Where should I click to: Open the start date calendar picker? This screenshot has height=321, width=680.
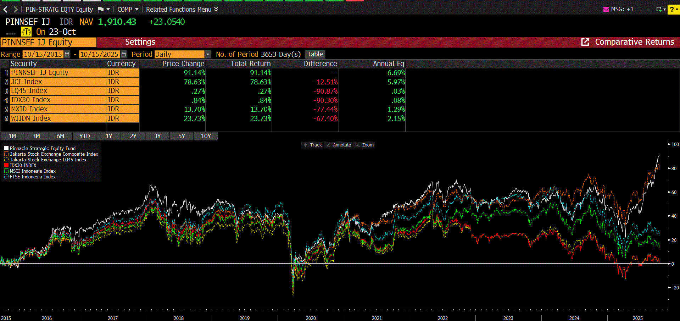(x=67, y=54)
